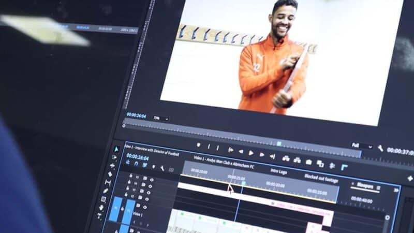The image size is (414, 233).
Task: Click Mark Out button
Action: tap(218, 148)
